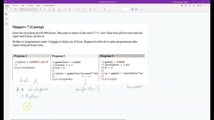Increase the paragraph indent

94,9
